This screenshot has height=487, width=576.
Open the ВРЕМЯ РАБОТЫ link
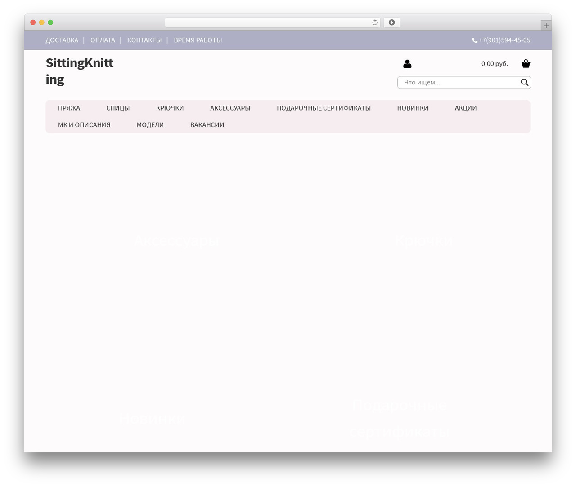pyautogui.click(x=198, y=40)
